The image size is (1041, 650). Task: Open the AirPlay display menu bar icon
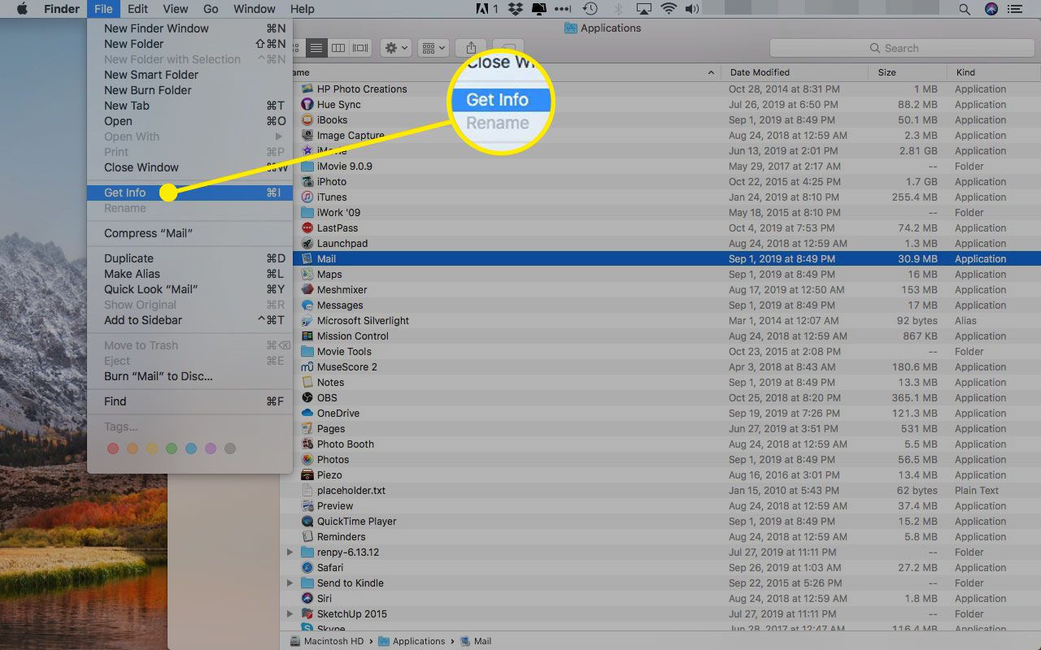(x=643, y=9)
